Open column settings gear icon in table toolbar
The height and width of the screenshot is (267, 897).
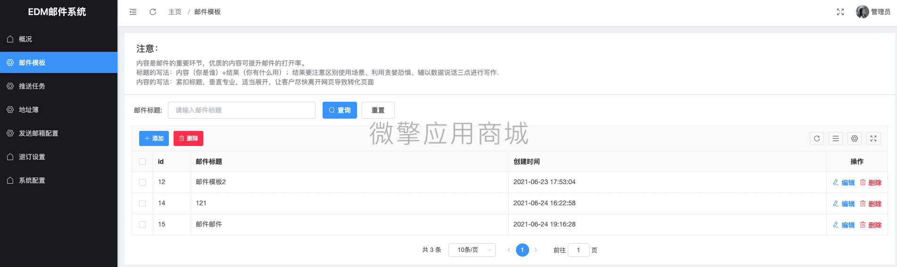click(855, 138)
